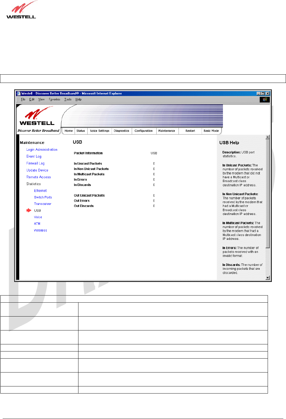
Task: Switch to Basic Mode
Action: point(211,131)
